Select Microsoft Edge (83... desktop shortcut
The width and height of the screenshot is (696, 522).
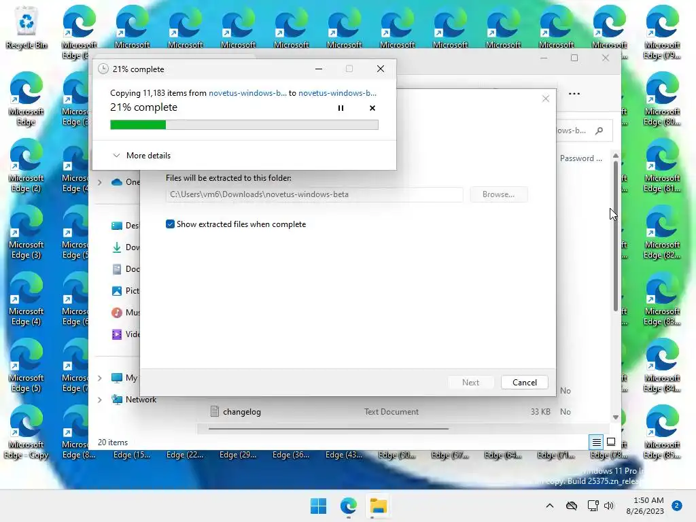pos(662,299)
